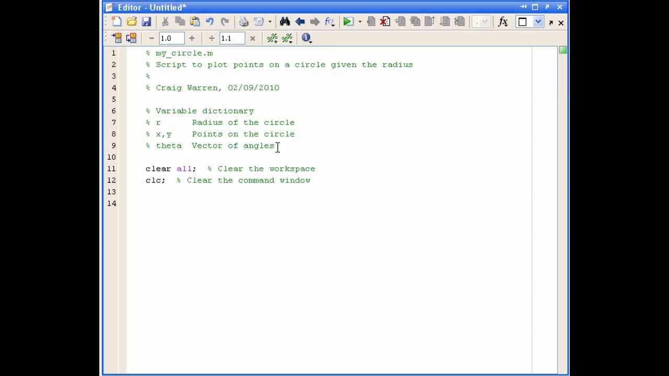Open the show cell titles dropdown
The height and width of the screenshot is (376, 669).
click(x=287, y=38)
